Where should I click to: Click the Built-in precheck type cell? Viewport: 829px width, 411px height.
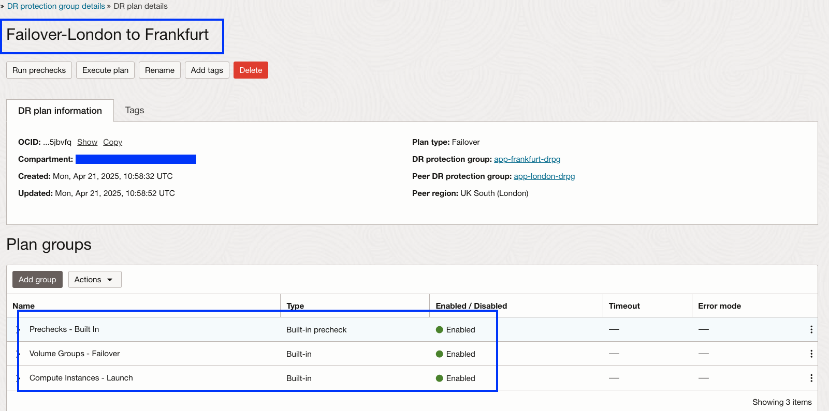(316, 330)
